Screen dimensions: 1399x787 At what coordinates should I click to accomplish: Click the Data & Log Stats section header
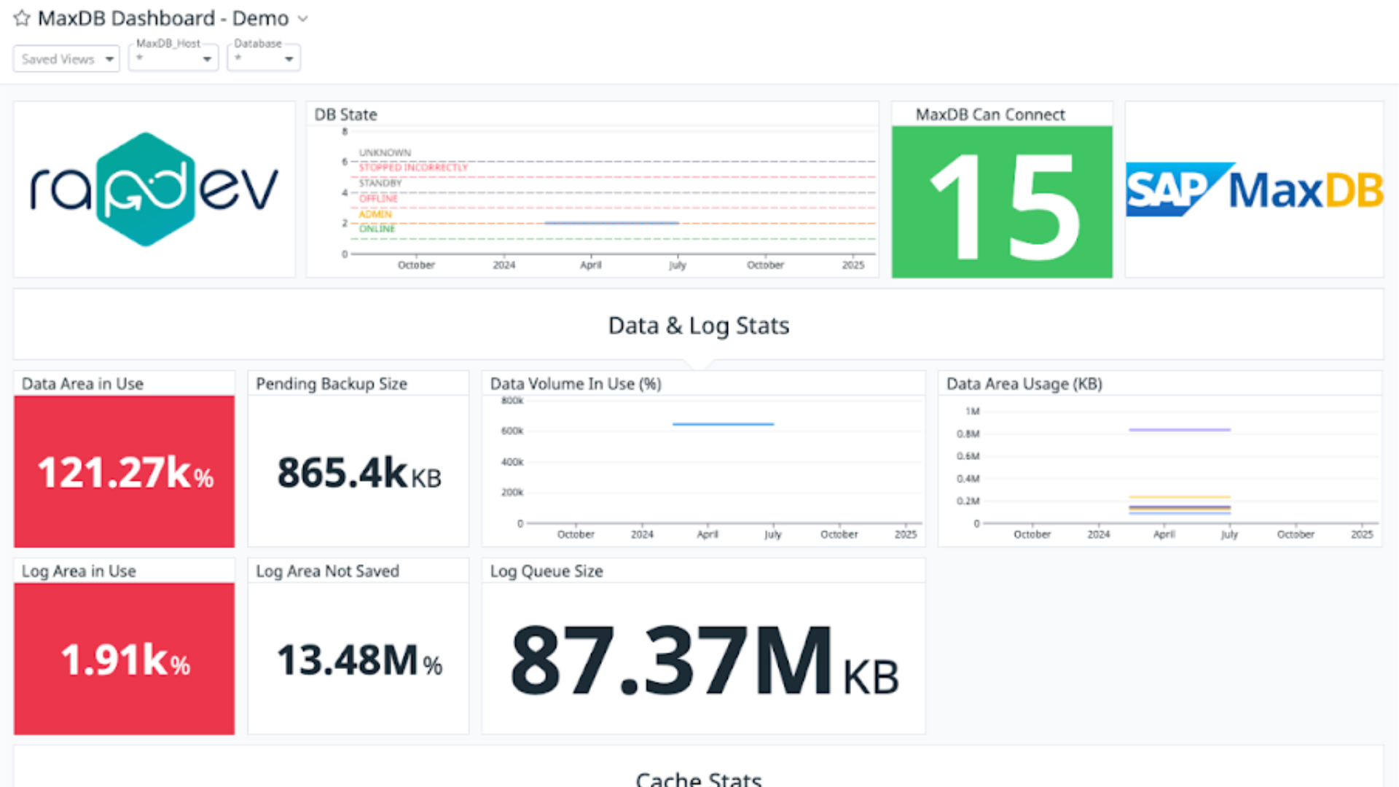pos(699,325)
